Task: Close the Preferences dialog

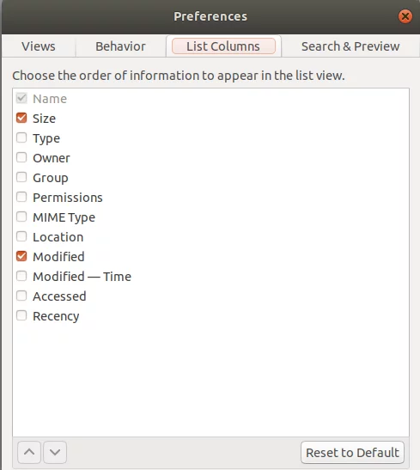Action: (405, 16)
